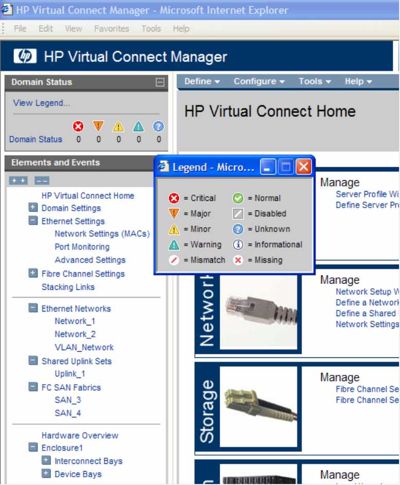The width and height of the screenshot is (400, 485).
Task: Click the Missing icon in the Legend window
Action: [238, 260]
